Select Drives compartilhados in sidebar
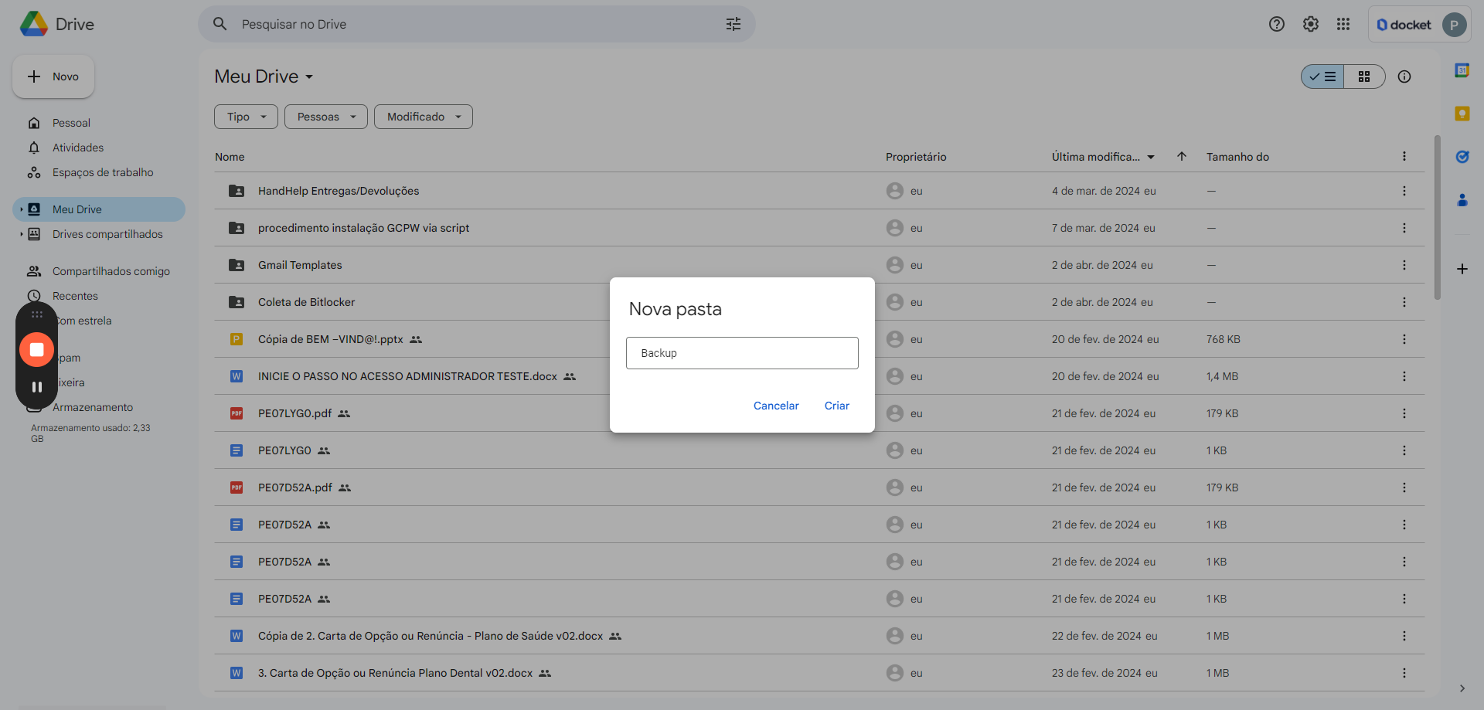1484x710 pixels. 107,234
